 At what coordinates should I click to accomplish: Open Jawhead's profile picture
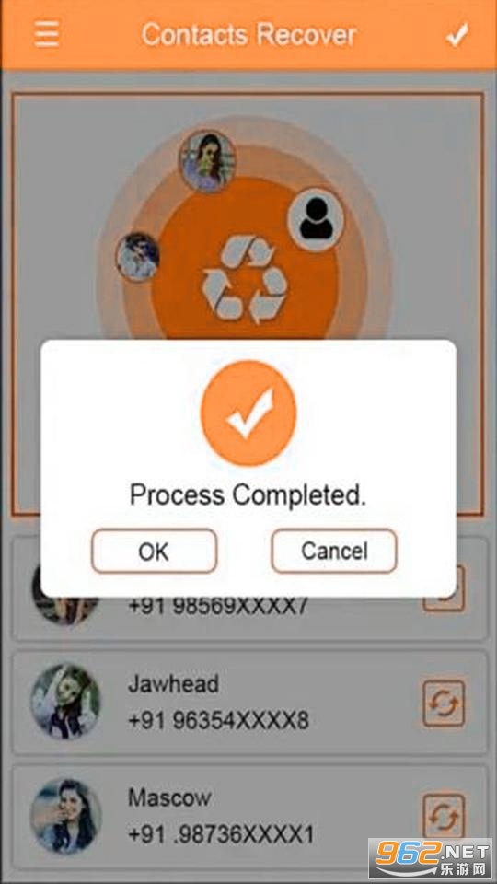(65, 702)
